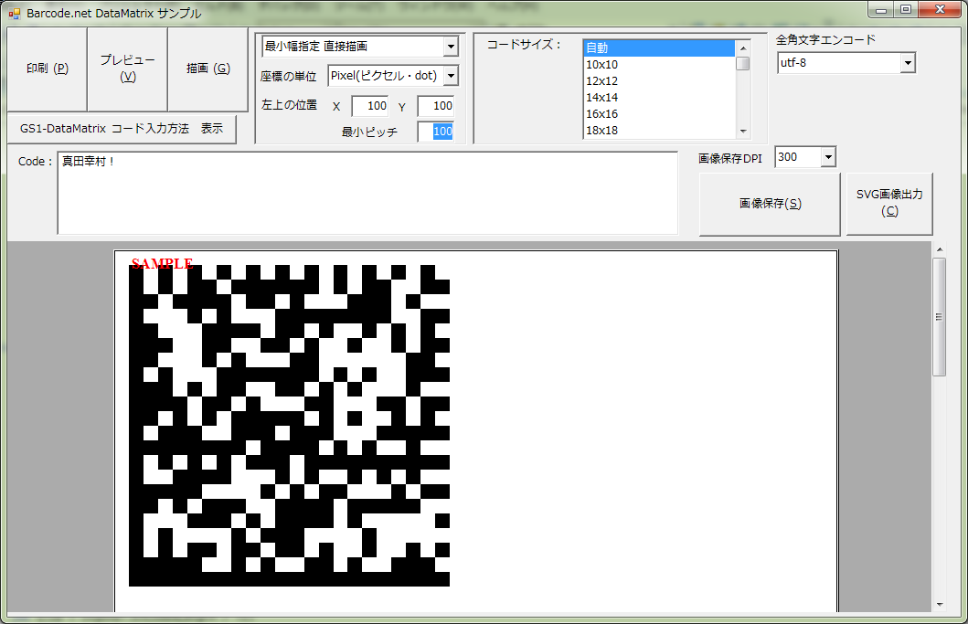
Task: Click the code size list scrollbar thumb
Action: (742, 64)
